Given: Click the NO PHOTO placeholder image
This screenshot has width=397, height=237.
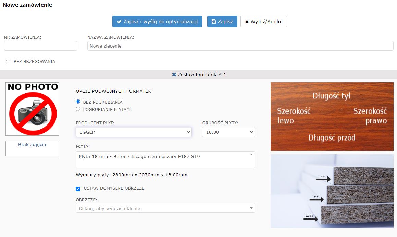Looking at the screenshot, I should 32,109.
